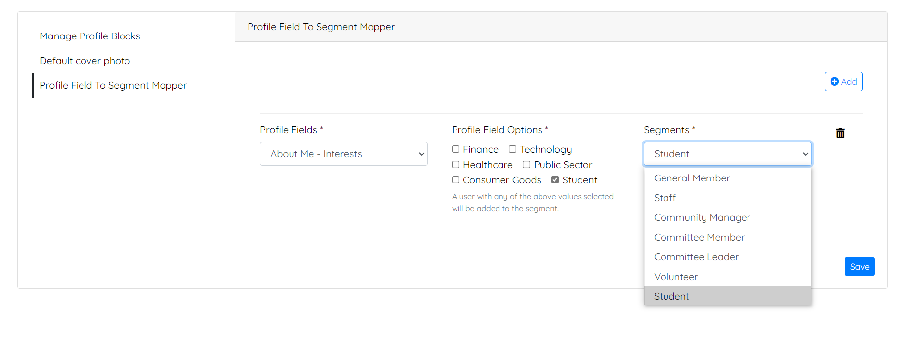Tick the Healthcare checkbox
This screenshot has width=914, height=356.
click(456, 165)
